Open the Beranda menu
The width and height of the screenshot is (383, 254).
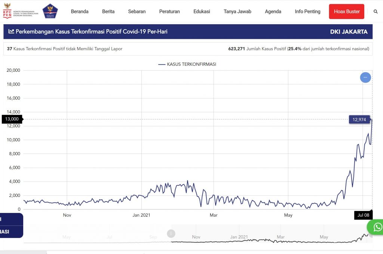pyautogui.click(x=80, y=12)
